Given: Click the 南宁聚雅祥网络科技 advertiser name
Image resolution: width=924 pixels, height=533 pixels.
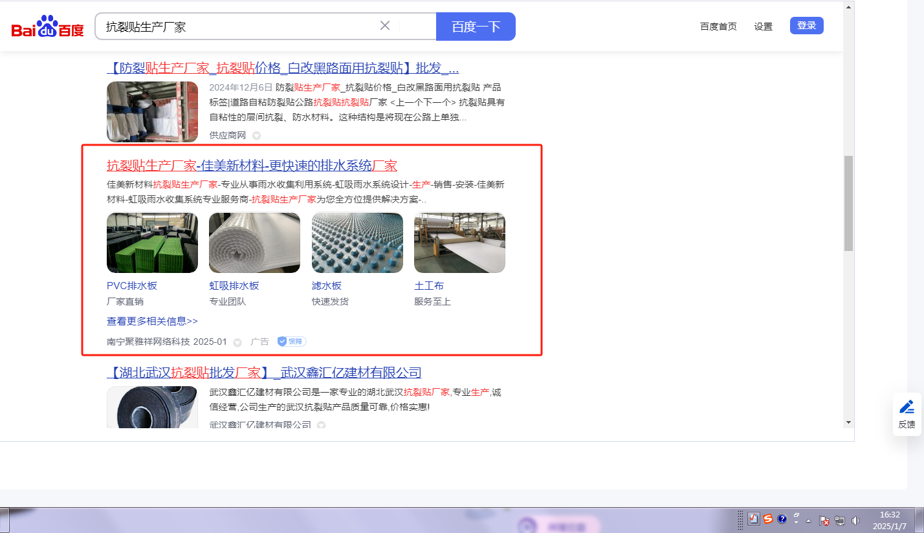Looking at the screenshot, I should point(148,342).
